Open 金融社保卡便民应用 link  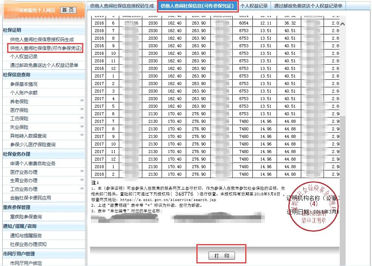point(30,198)
